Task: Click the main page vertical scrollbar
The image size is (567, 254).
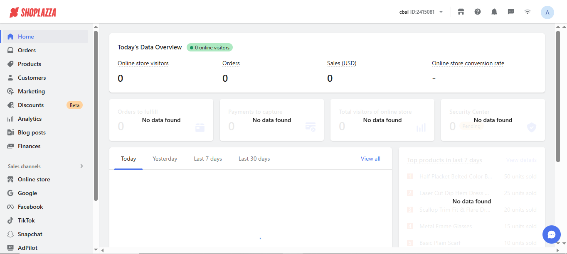Action: coord(558,95)
